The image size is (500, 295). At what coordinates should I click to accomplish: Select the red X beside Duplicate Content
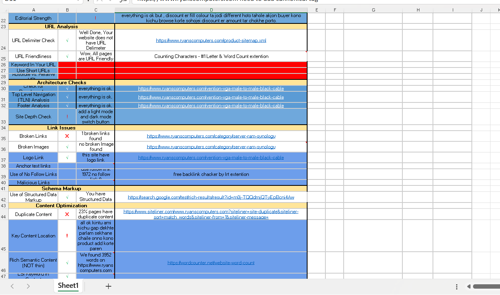pos(67,214)
